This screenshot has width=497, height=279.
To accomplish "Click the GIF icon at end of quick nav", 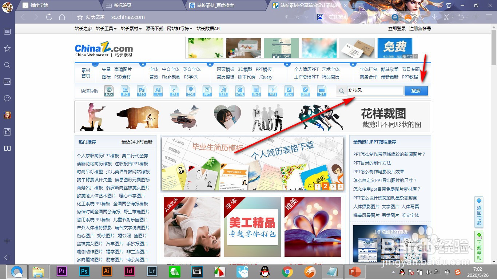I will 322,91.
